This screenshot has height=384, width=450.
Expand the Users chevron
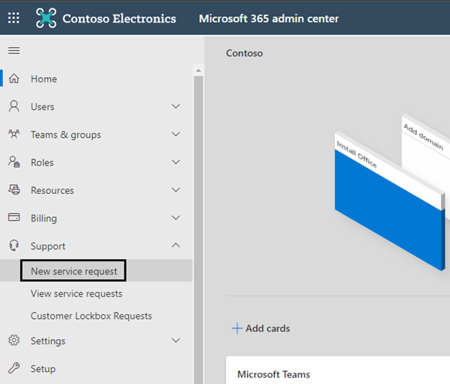[176, 106]
